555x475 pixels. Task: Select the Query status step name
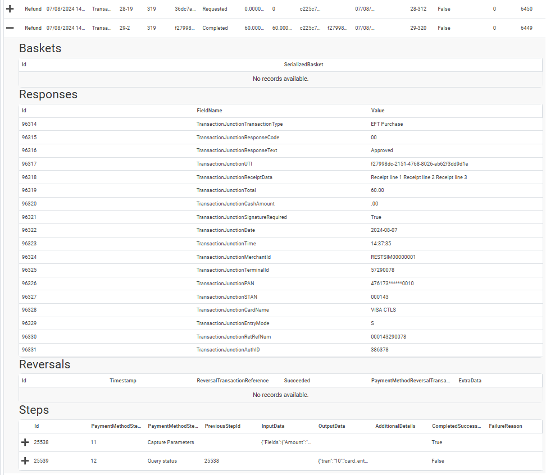tap(162, 461)
